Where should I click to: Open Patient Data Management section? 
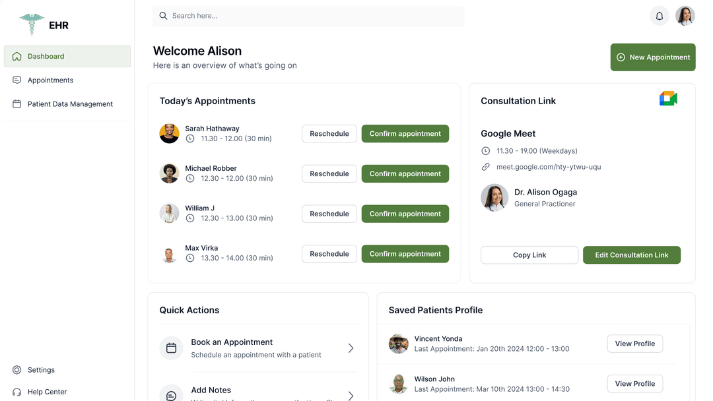click(x=70, y=104)
